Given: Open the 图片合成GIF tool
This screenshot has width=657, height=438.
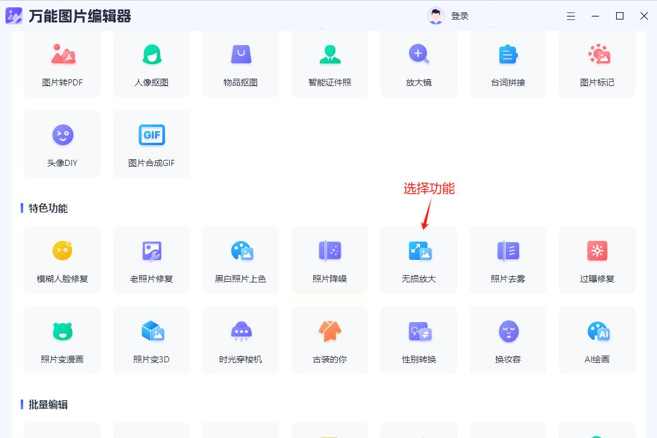Looking at the screenshot, I should pyautogui.click(x=151, y=144).
